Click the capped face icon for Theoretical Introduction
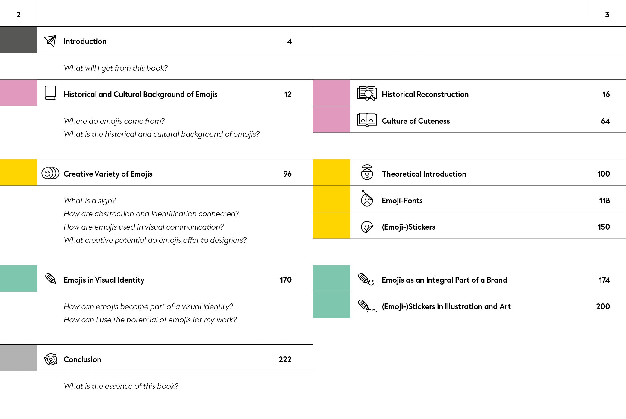The height and width of the screenshot is (419, 626). pyautogui.click(x=367, y=172)
